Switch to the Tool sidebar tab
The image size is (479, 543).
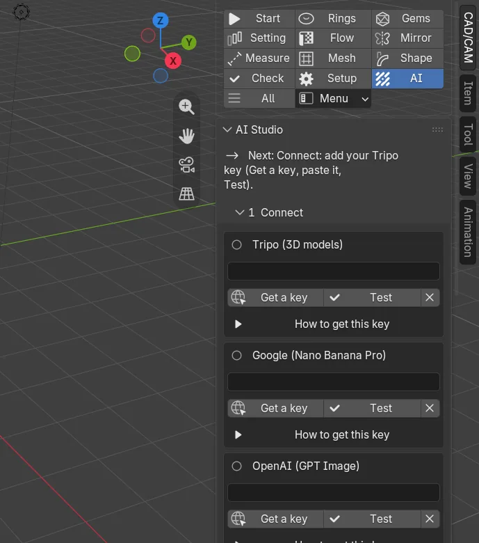(x=468, y=134)
